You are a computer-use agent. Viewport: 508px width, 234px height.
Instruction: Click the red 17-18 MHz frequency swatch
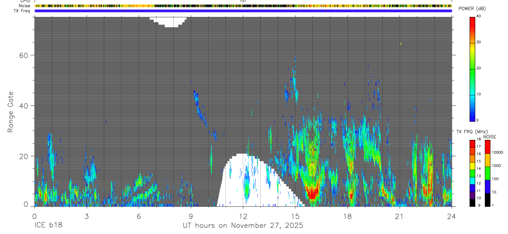point(472,143)
